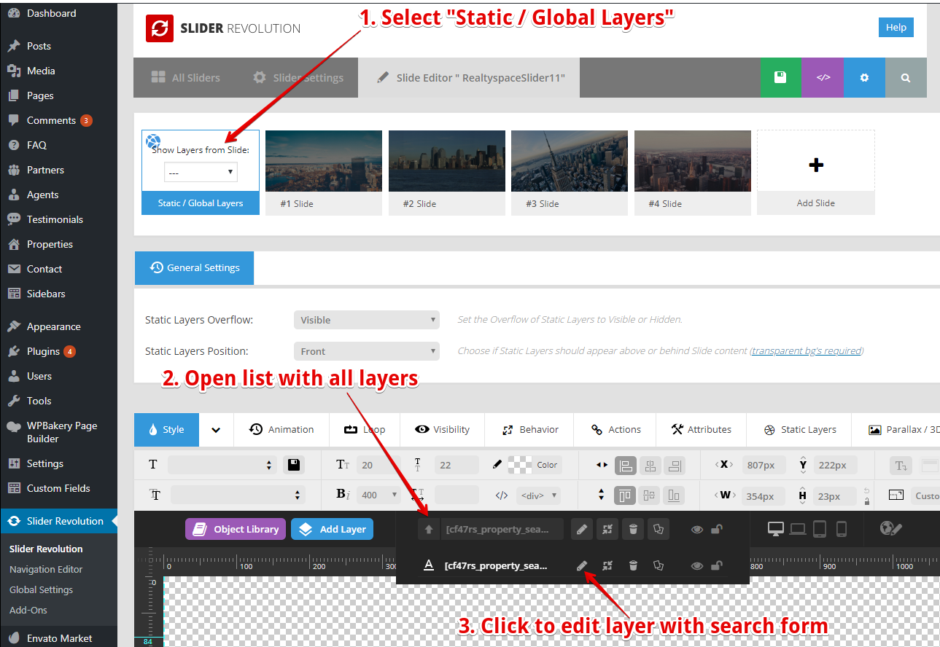Screen dimensions: 940x647
Task: Open the transparent bg's required link
Action: [807, 351]
